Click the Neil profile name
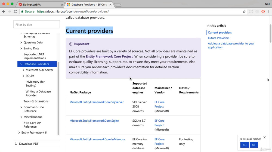Image resolution: width=272 pixels, height=152 pixels. point(267,4)
